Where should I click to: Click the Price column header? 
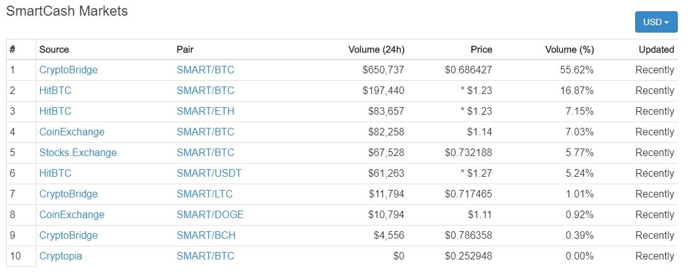coord(481,50)
